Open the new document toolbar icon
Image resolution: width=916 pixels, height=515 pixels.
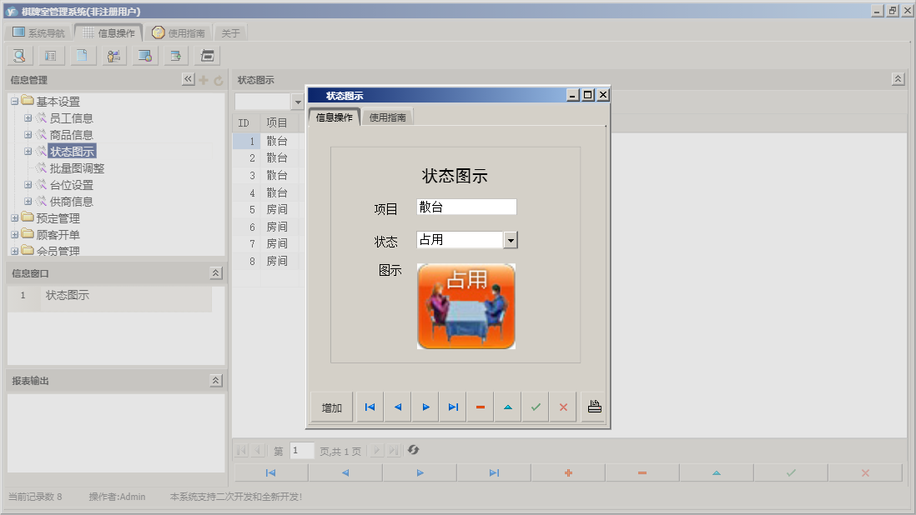(x=82, y=55)
